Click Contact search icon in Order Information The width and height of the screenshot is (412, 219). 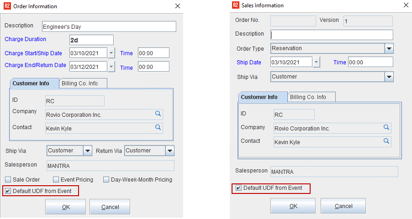[158, 128]
